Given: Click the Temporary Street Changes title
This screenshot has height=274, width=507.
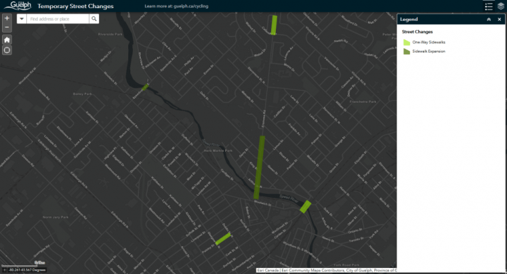Looking at the screenshot, I should (75, 6).
